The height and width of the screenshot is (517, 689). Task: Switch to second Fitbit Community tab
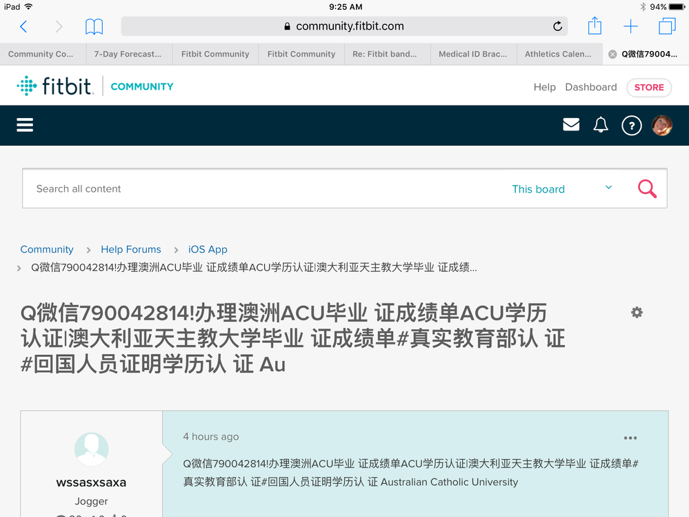point(301,54)
